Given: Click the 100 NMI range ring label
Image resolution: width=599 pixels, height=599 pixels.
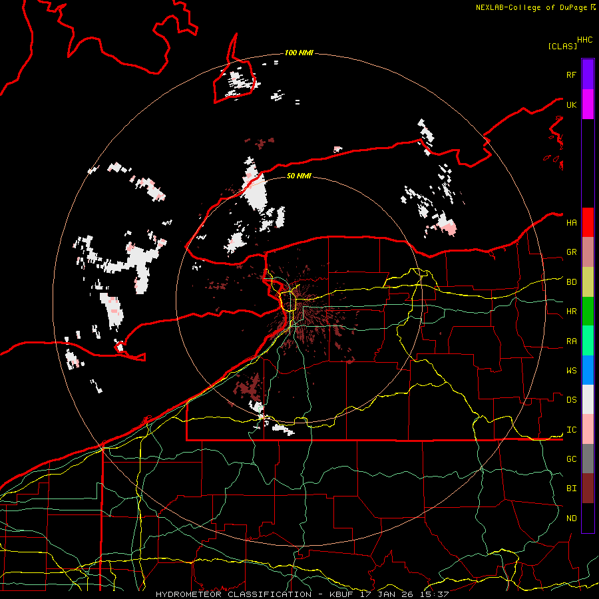Looking at the screenshot, I should click(x=299, y=53).
